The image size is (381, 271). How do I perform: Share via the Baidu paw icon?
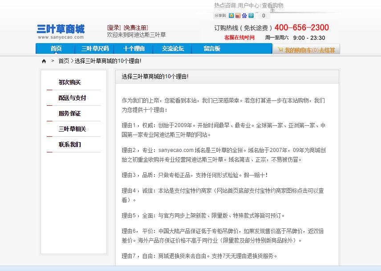244,16
